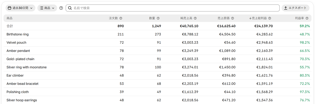Click total net sales €40,765.10
This screenshot has width=315, height=104.
coord(189,26)
